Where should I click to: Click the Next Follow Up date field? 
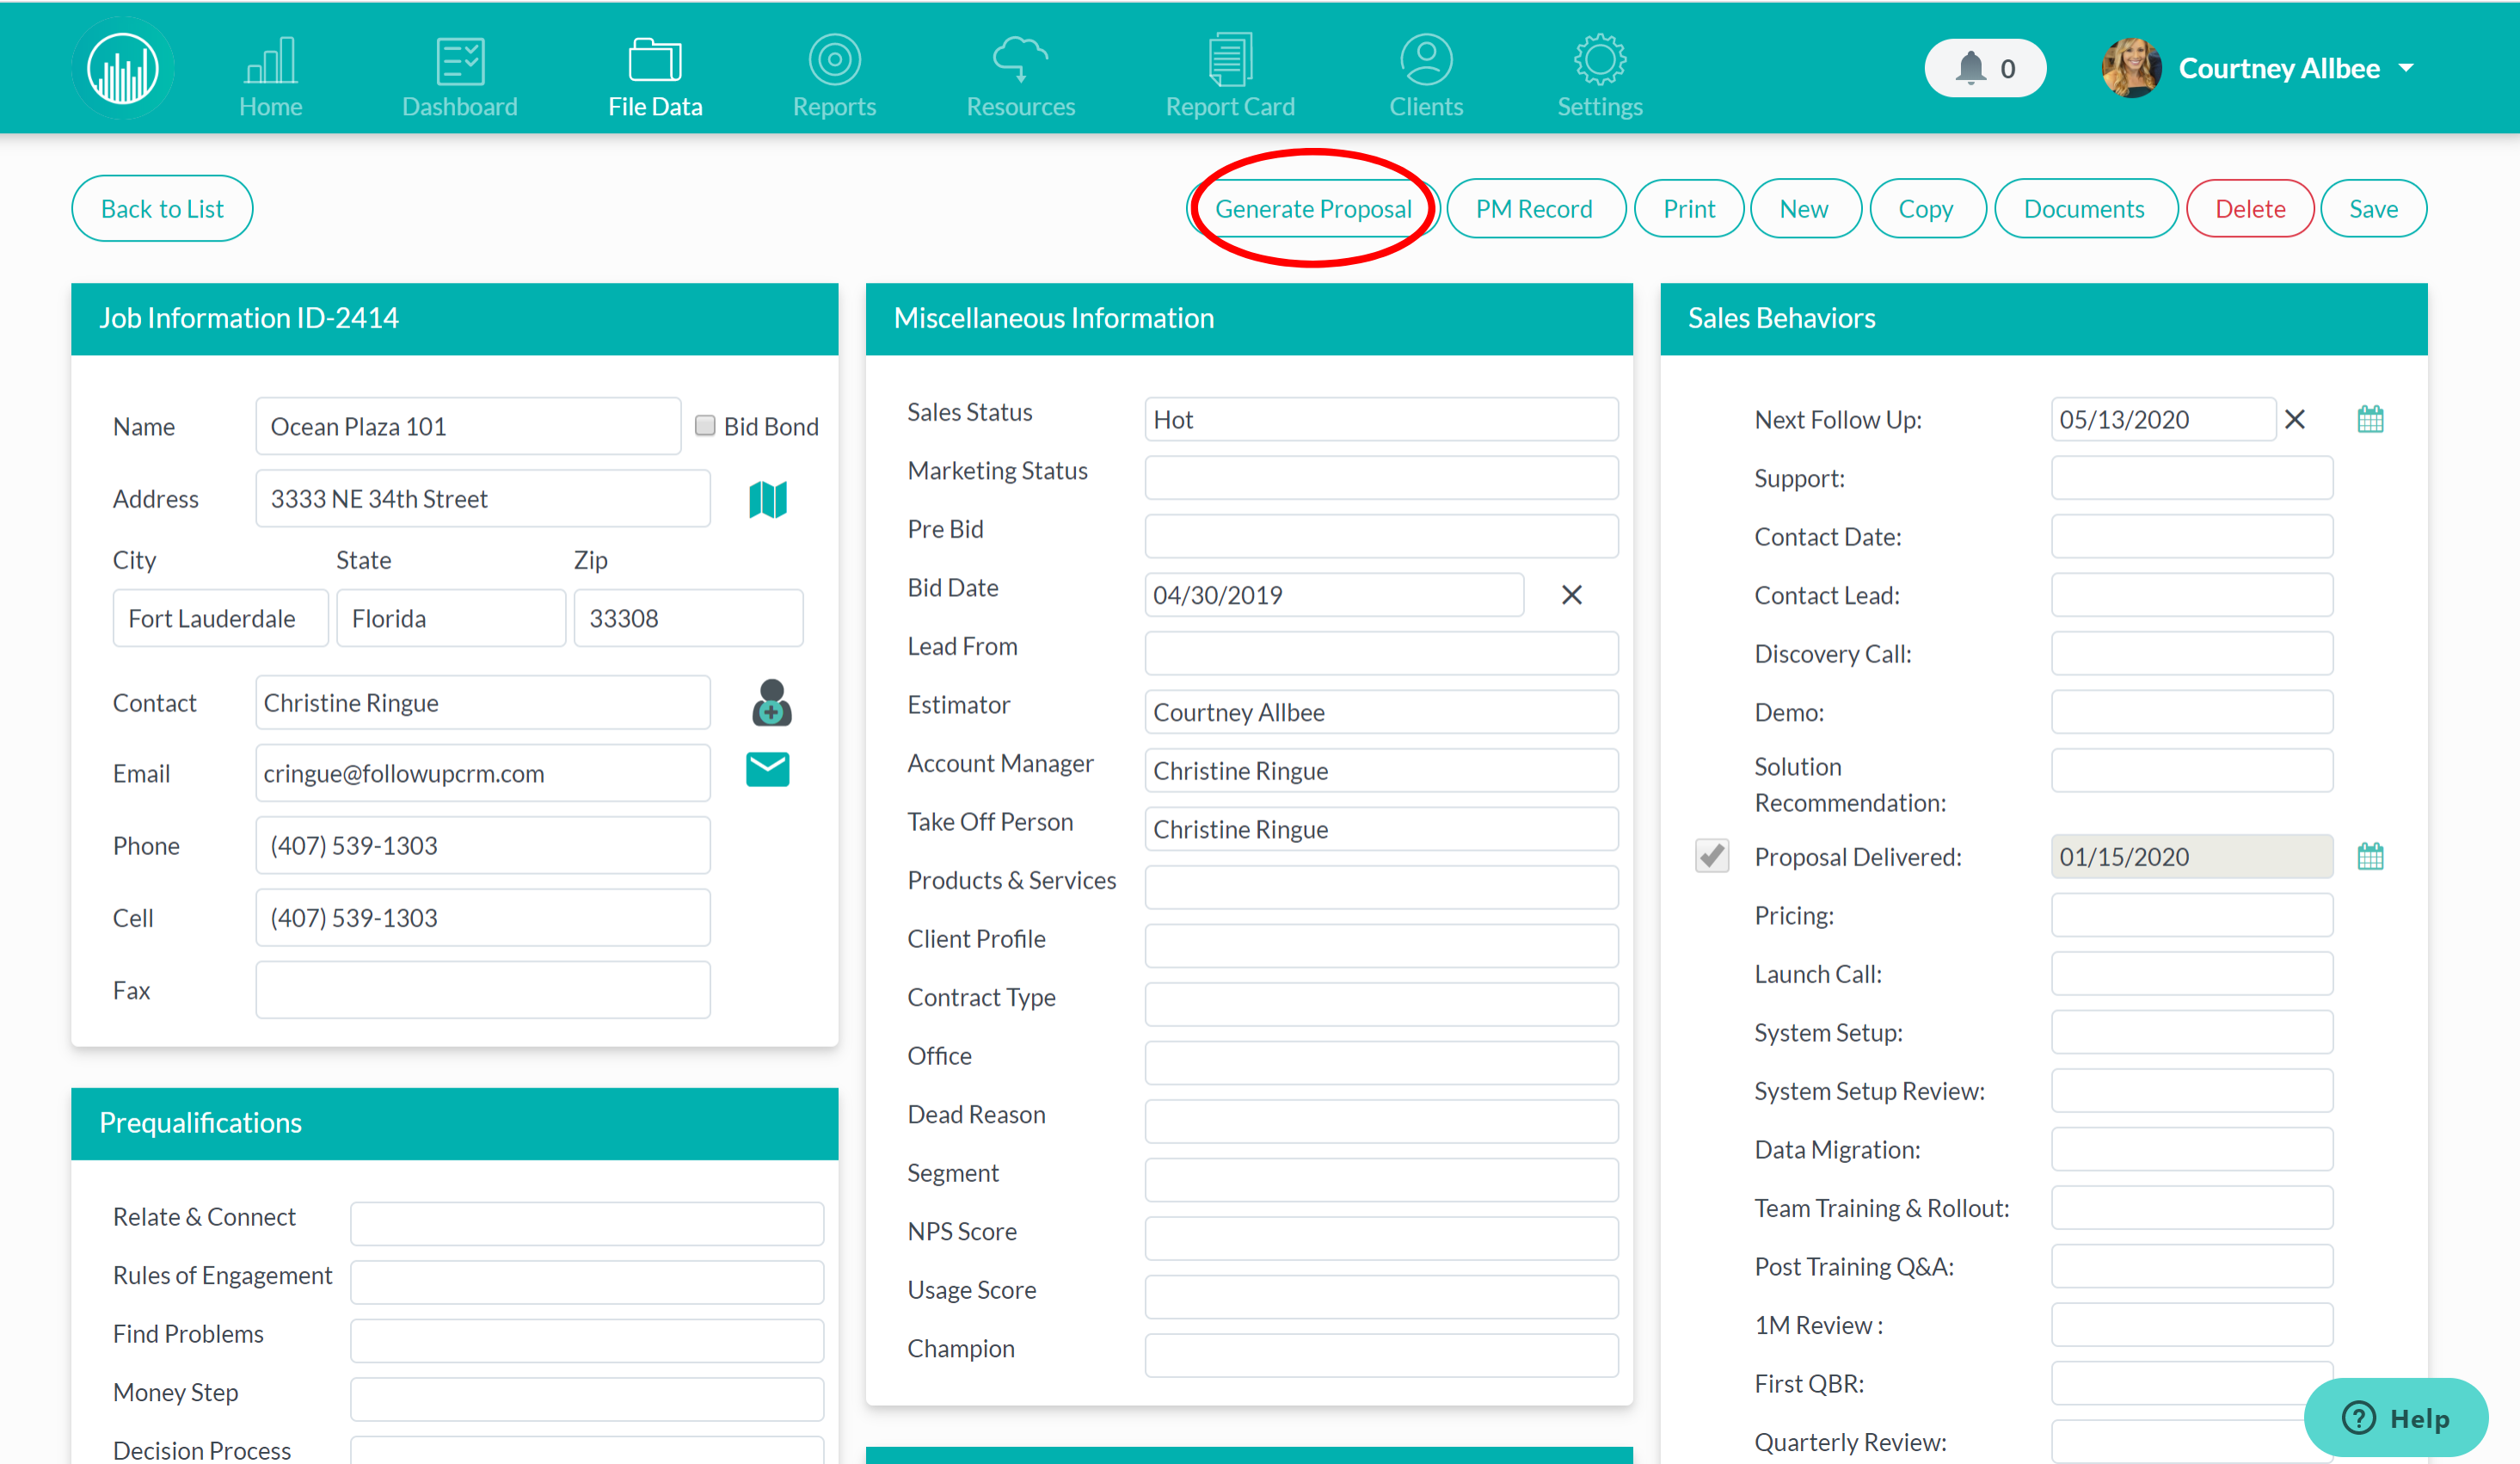(2163, 419)
